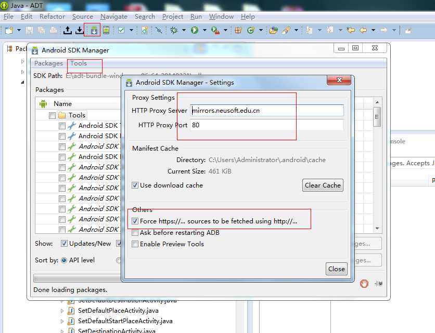Uncheck Use download cache
This screenshot has height=333, width=435.
tap(135, 185)
